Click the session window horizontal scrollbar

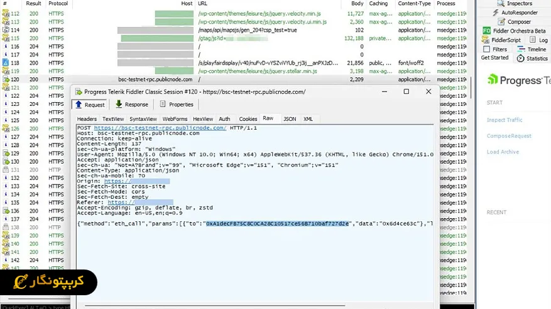point(214,306)
